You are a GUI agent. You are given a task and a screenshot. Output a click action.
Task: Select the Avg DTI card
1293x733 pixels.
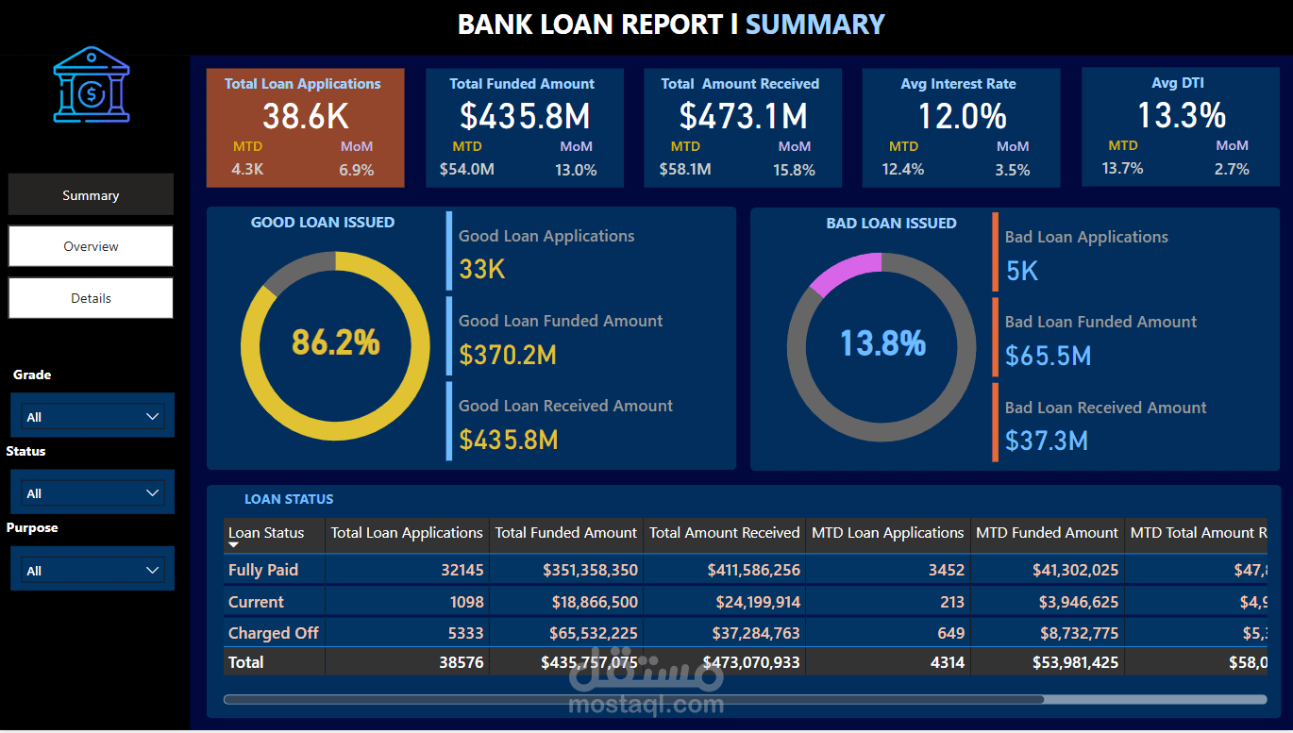(1180, 127)
